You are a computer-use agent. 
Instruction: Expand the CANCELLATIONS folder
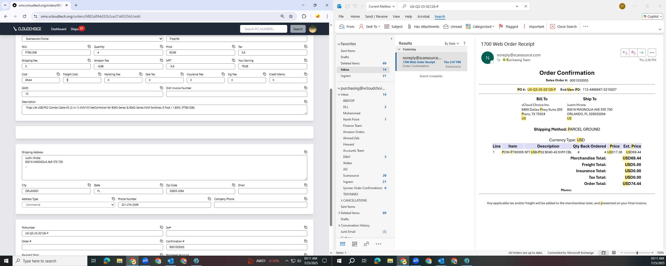tap(342, 201)
